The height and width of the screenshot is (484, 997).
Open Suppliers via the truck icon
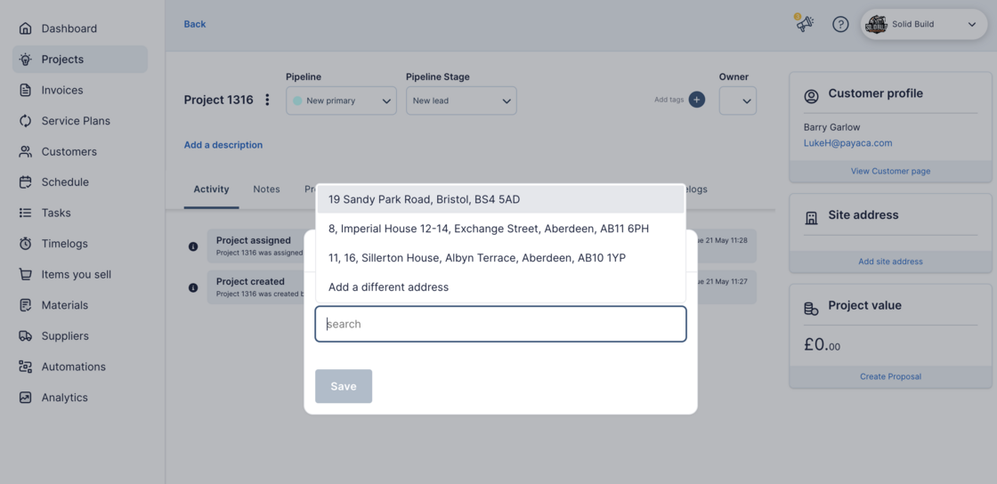(x=25, y=336)
